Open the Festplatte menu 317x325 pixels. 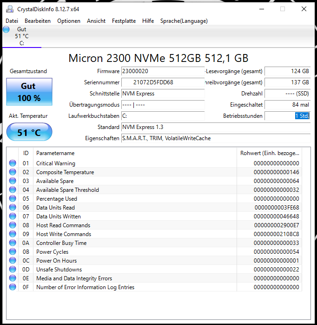124,21
